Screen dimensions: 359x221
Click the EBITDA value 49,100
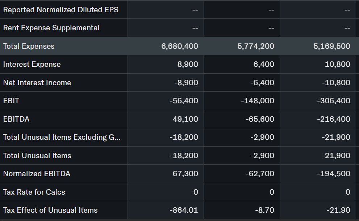[x=186, y=119]
